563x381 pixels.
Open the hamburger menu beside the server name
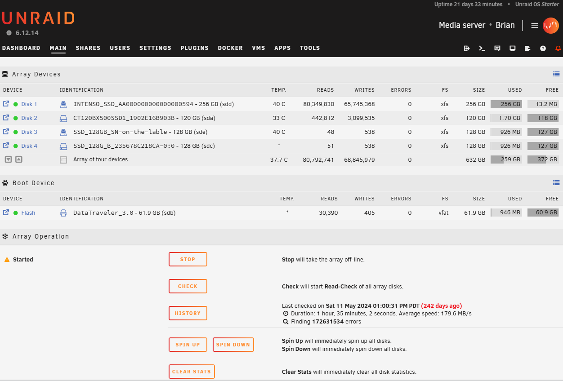tap(535, 26)
